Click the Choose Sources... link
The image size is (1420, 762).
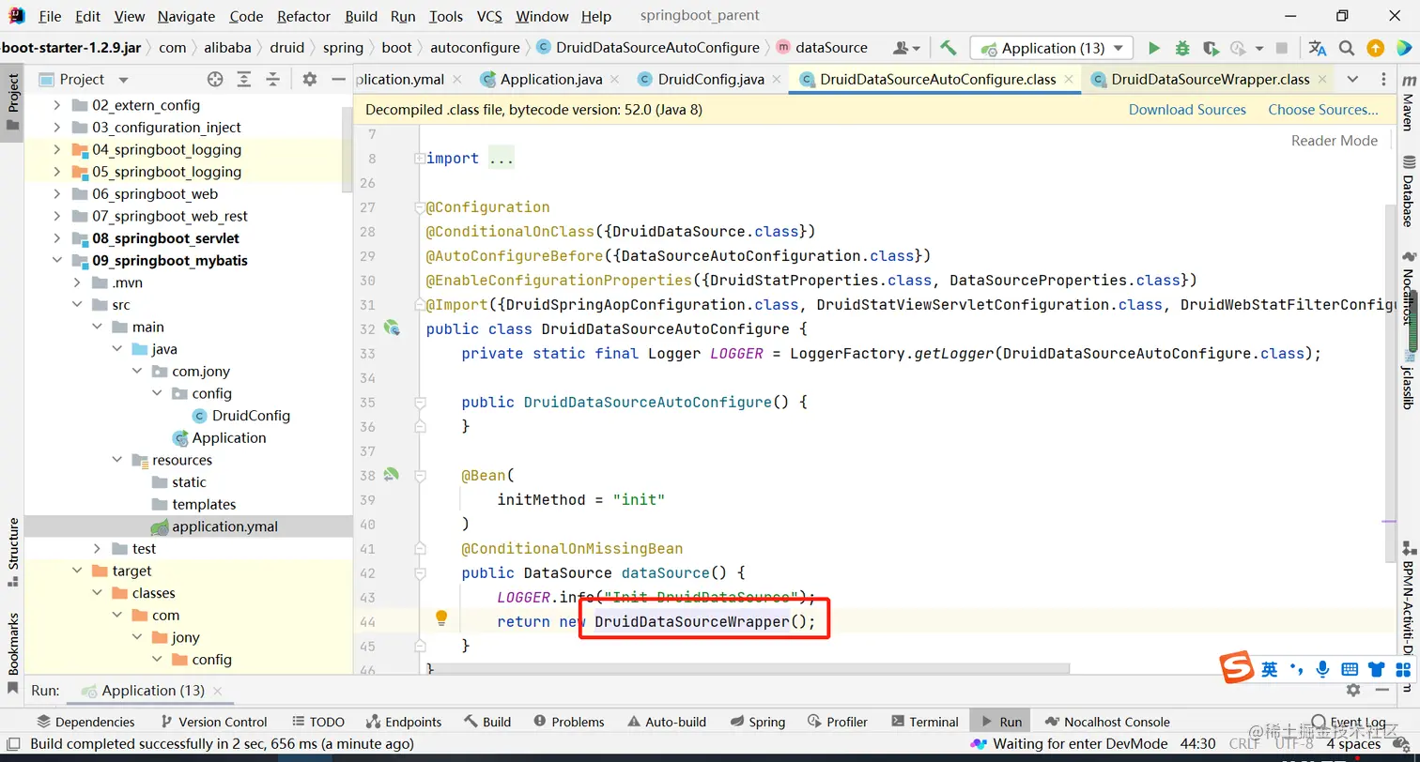[x=1323, y=110]
